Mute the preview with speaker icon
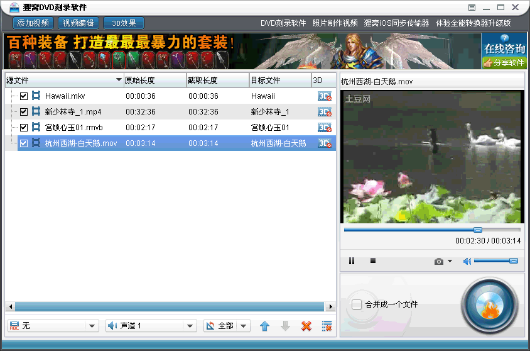Screen dimensions: 530x351 467,261
